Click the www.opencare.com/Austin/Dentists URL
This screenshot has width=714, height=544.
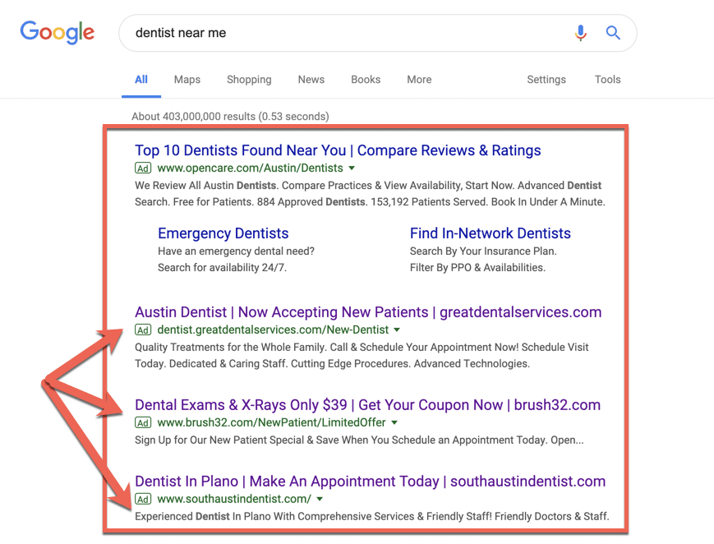[250, 168]
